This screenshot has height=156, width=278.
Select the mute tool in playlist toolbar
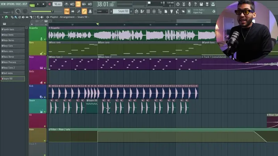coord(23,17)
